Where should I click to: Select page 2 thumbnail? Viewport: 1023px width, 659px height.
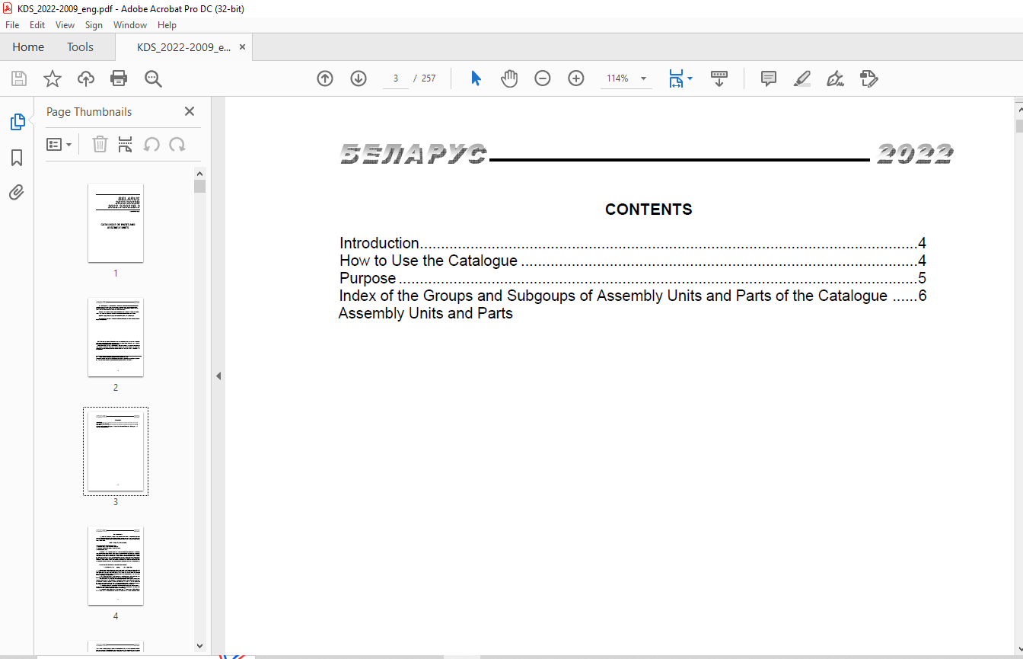click(116, 337)
